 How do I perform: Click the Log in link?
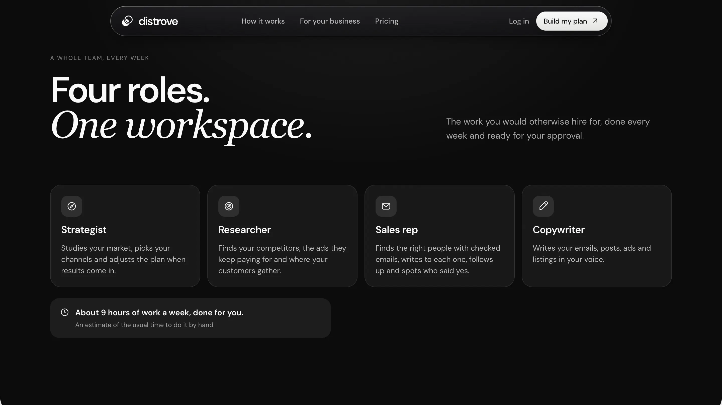519,21
